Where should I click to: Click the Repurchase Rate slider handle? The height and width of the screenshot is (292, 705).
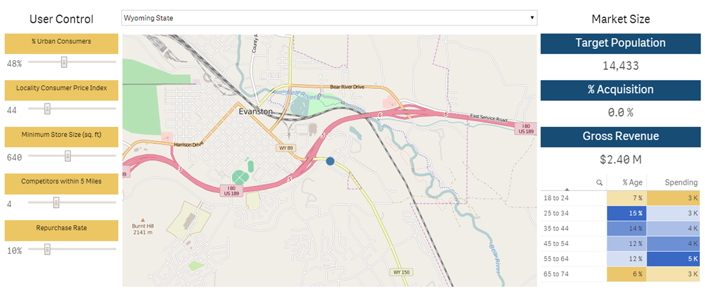click(48, 249)
